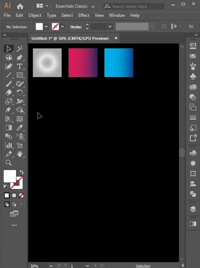
Task: Select the Puppet Warp pin tool
Action: click(9, 110)
